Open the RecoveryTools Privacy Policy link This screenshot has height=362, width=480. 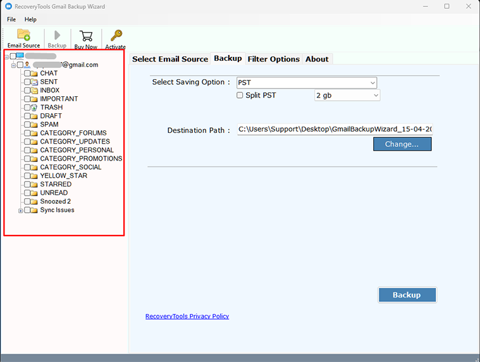(x=187, y=316)
